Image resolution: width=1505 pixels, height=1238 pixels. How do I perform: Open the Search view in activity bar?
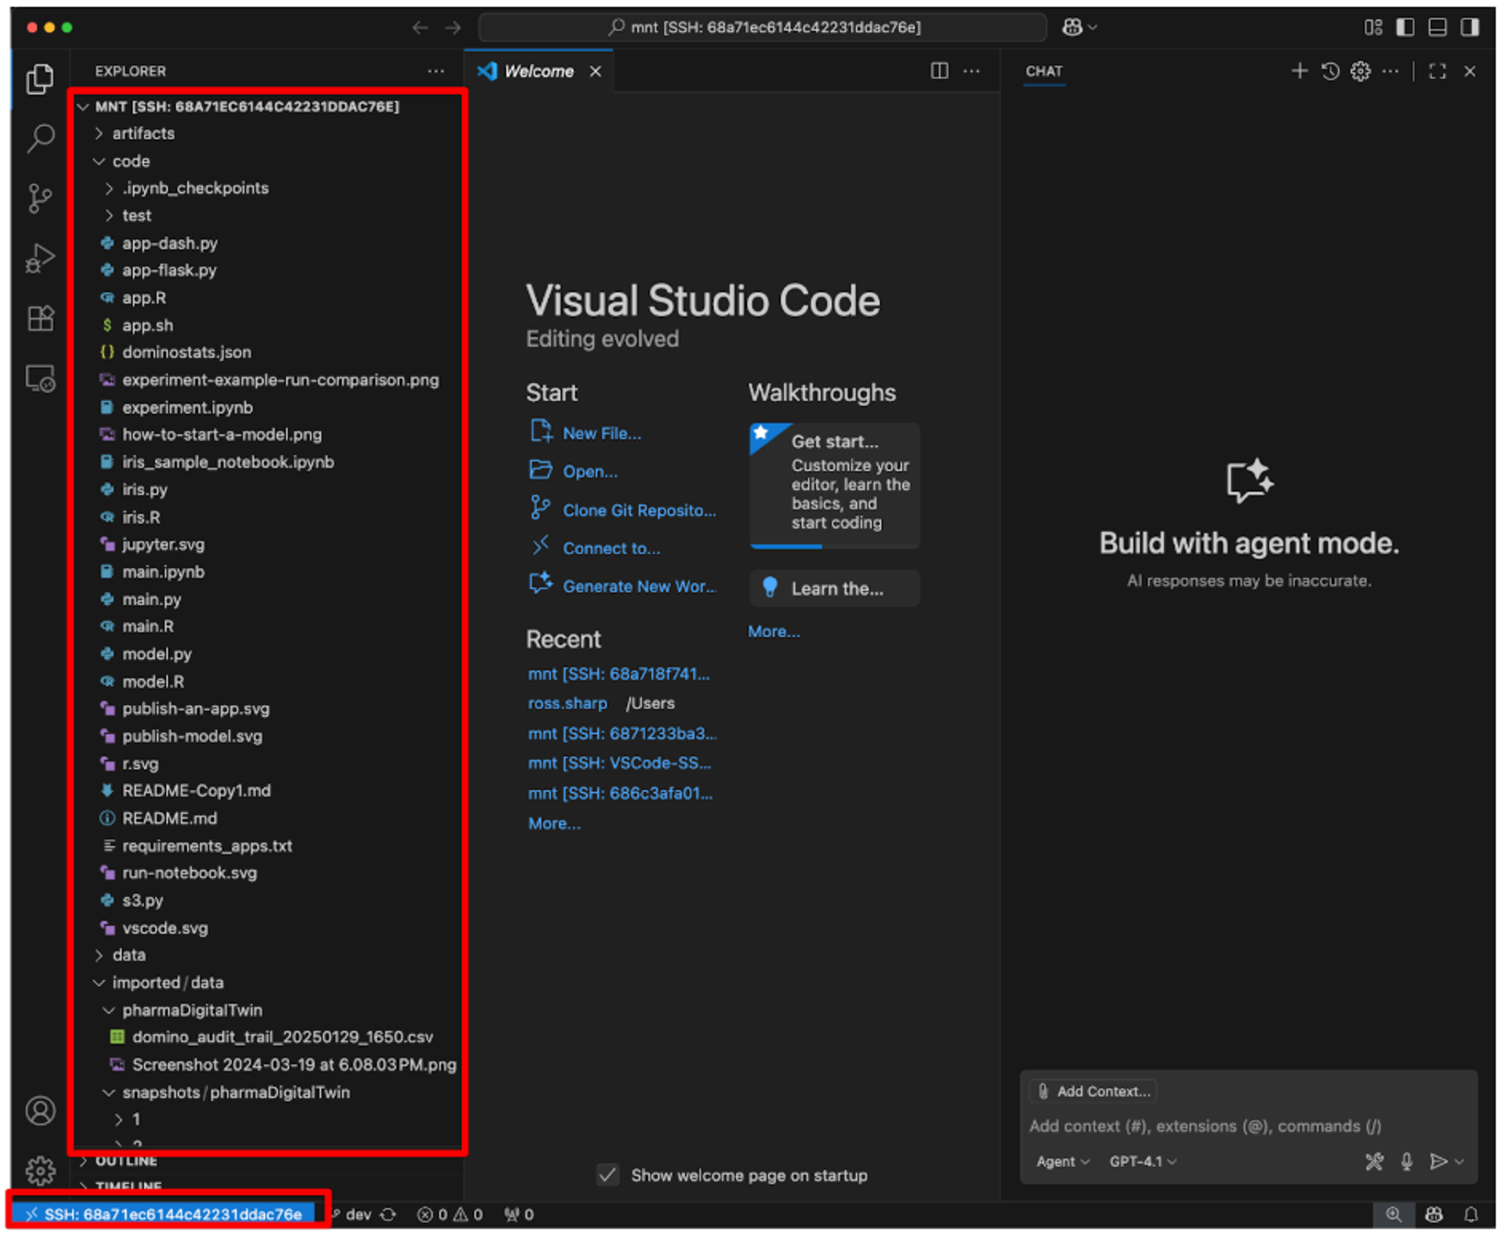40,139
